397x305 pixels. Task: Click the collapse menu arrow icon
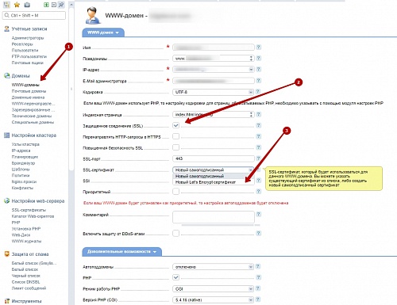pos(54,5)
